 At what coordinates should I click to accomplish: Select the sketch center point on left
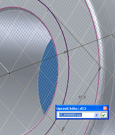click(x=9, y=73)
